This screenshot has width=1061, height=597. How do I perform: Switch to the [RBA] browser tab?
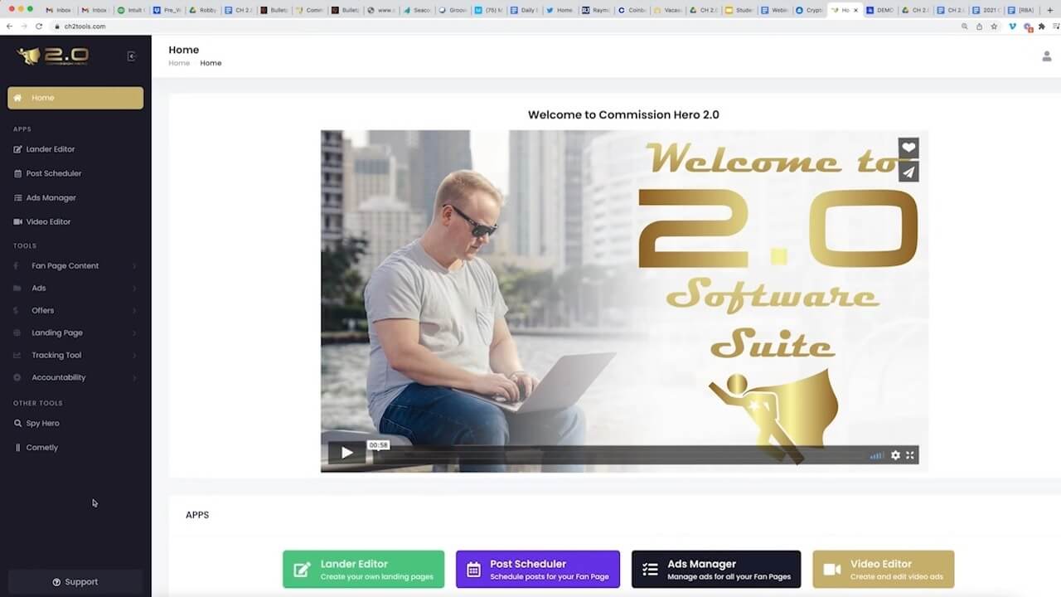click(x=1024, y=10)
